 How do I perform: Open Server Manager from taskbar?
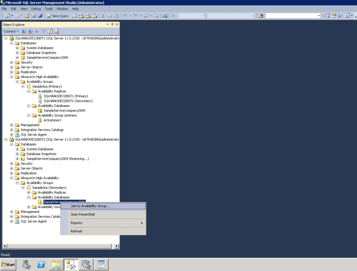pyautogui.click(x=26, y=265)
